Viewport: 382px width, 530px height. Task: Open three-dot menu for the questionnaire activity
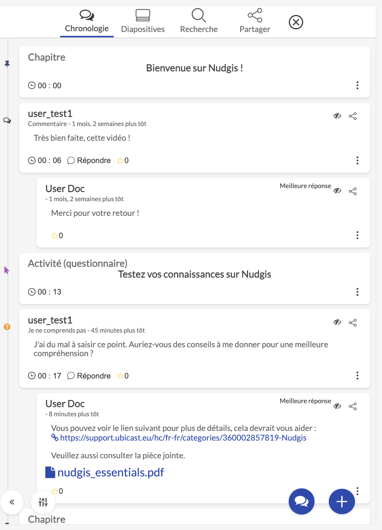pos(357,292)
